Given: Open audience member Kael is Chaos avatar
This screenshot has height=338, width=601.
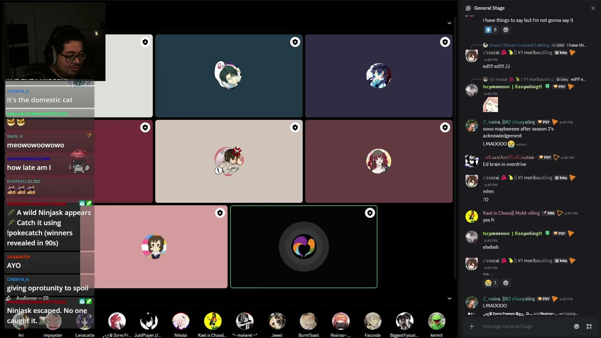Looking at the screenshot, I should click(213, 321).
